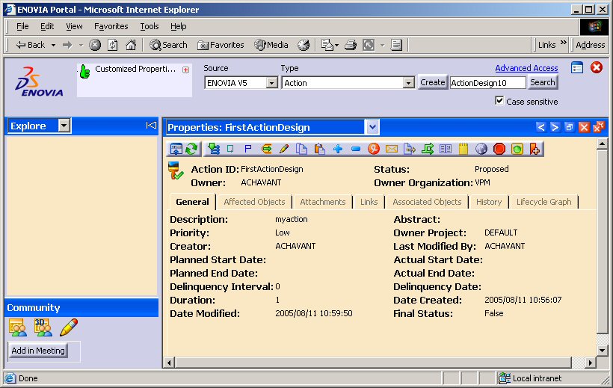Screen dimensions: 613x388
Task: Click the blue minus remove icon
Action: coord(356,149)
